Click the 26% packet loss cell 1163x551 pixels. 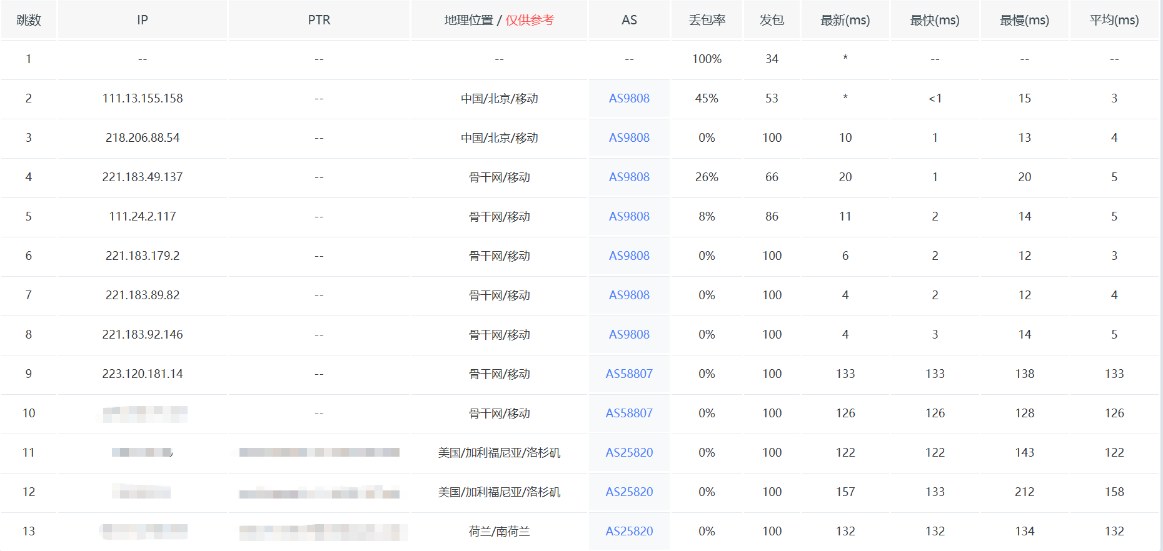tap(707, 177)
